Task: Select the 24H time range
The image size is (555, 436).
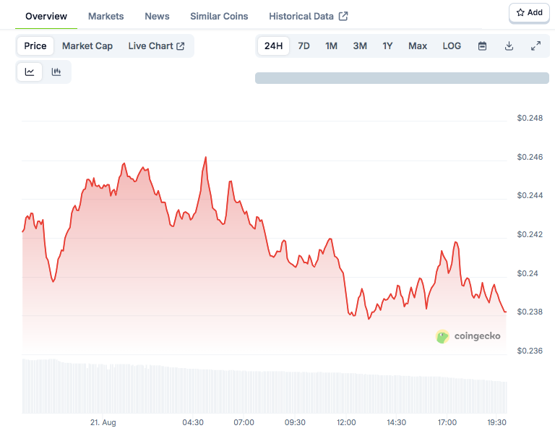Action: click(274, 46)
